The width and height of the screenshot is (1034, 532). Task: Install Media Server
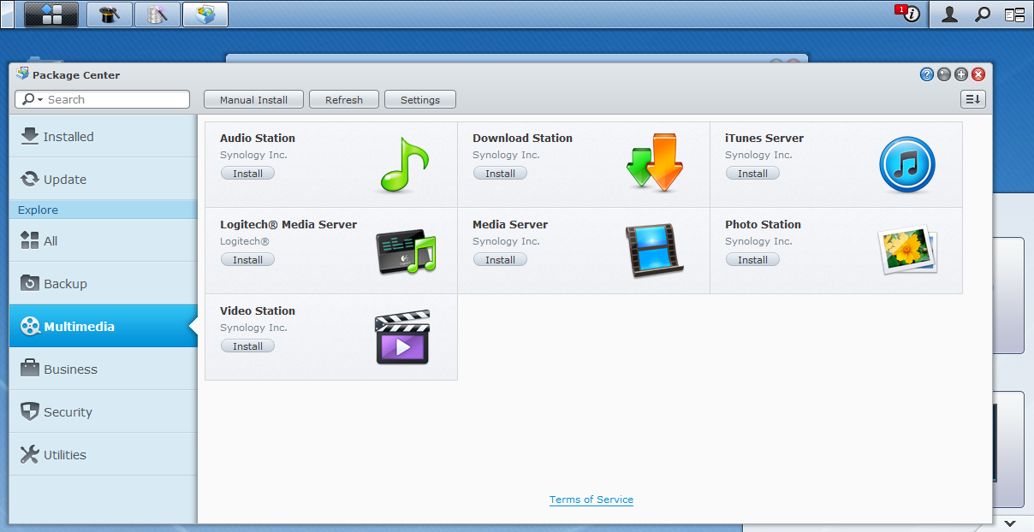[501, 260]
